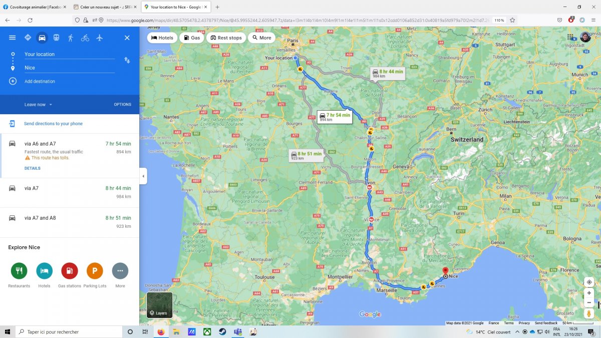Viewport: 601px width, 338px height.
Task: Open route OPTIONS panel
Action: click(x=122, y=105)
